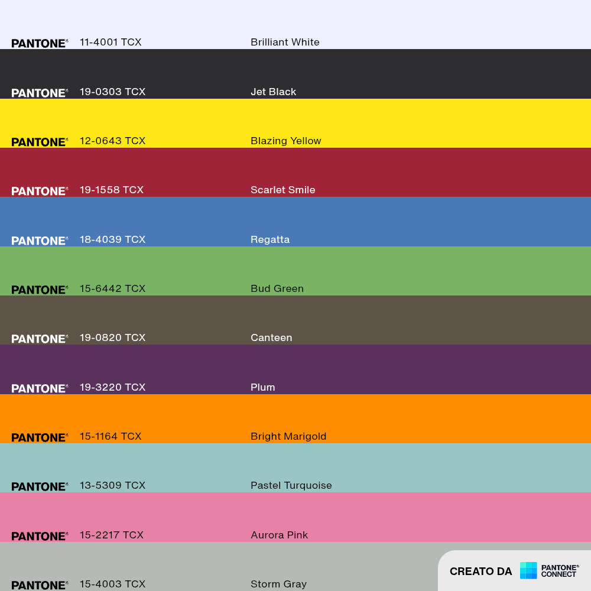Click the 19-1558 TCX color code
The image size is (591, 591).
pos(112,190)
